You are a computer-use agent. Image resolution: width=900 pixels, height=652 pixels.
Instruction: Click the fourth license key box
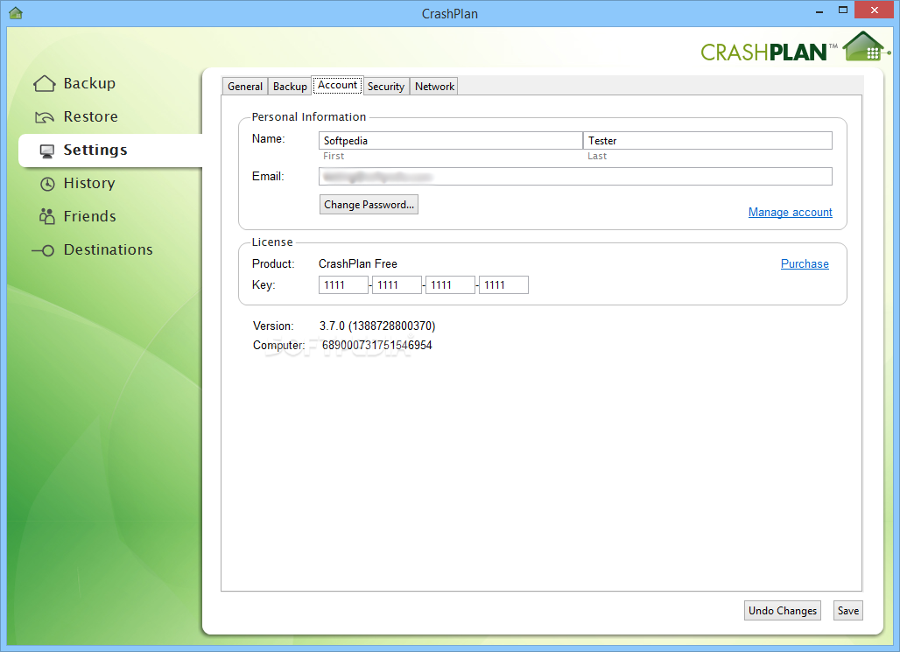[503, 284]
